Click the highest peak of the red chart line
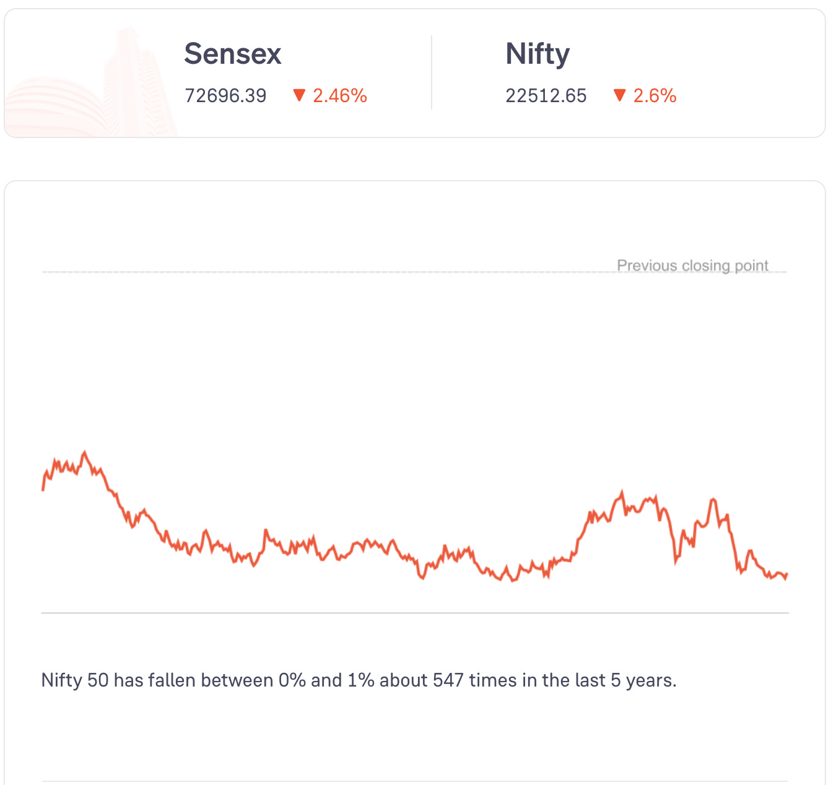The height and width of the screenshot is (785, 831). click(85, 453)
